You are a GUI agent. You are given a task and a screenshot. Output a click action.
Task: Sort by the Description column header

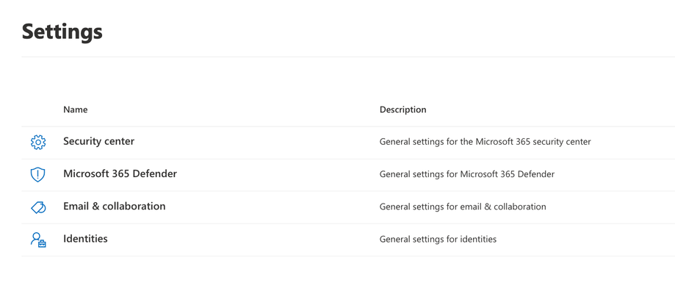click(403, 110)
